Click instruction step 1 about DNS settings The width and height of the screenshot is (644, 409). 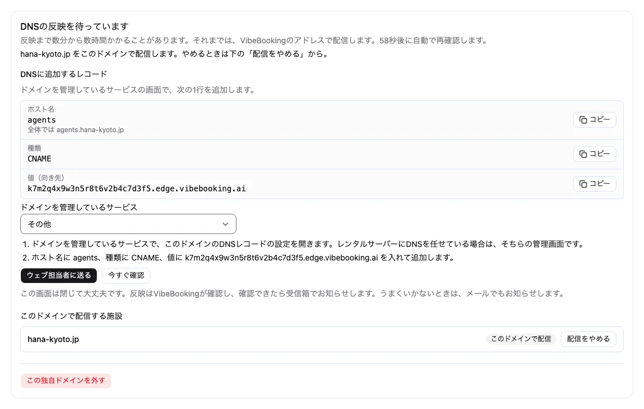coord(303,244)
